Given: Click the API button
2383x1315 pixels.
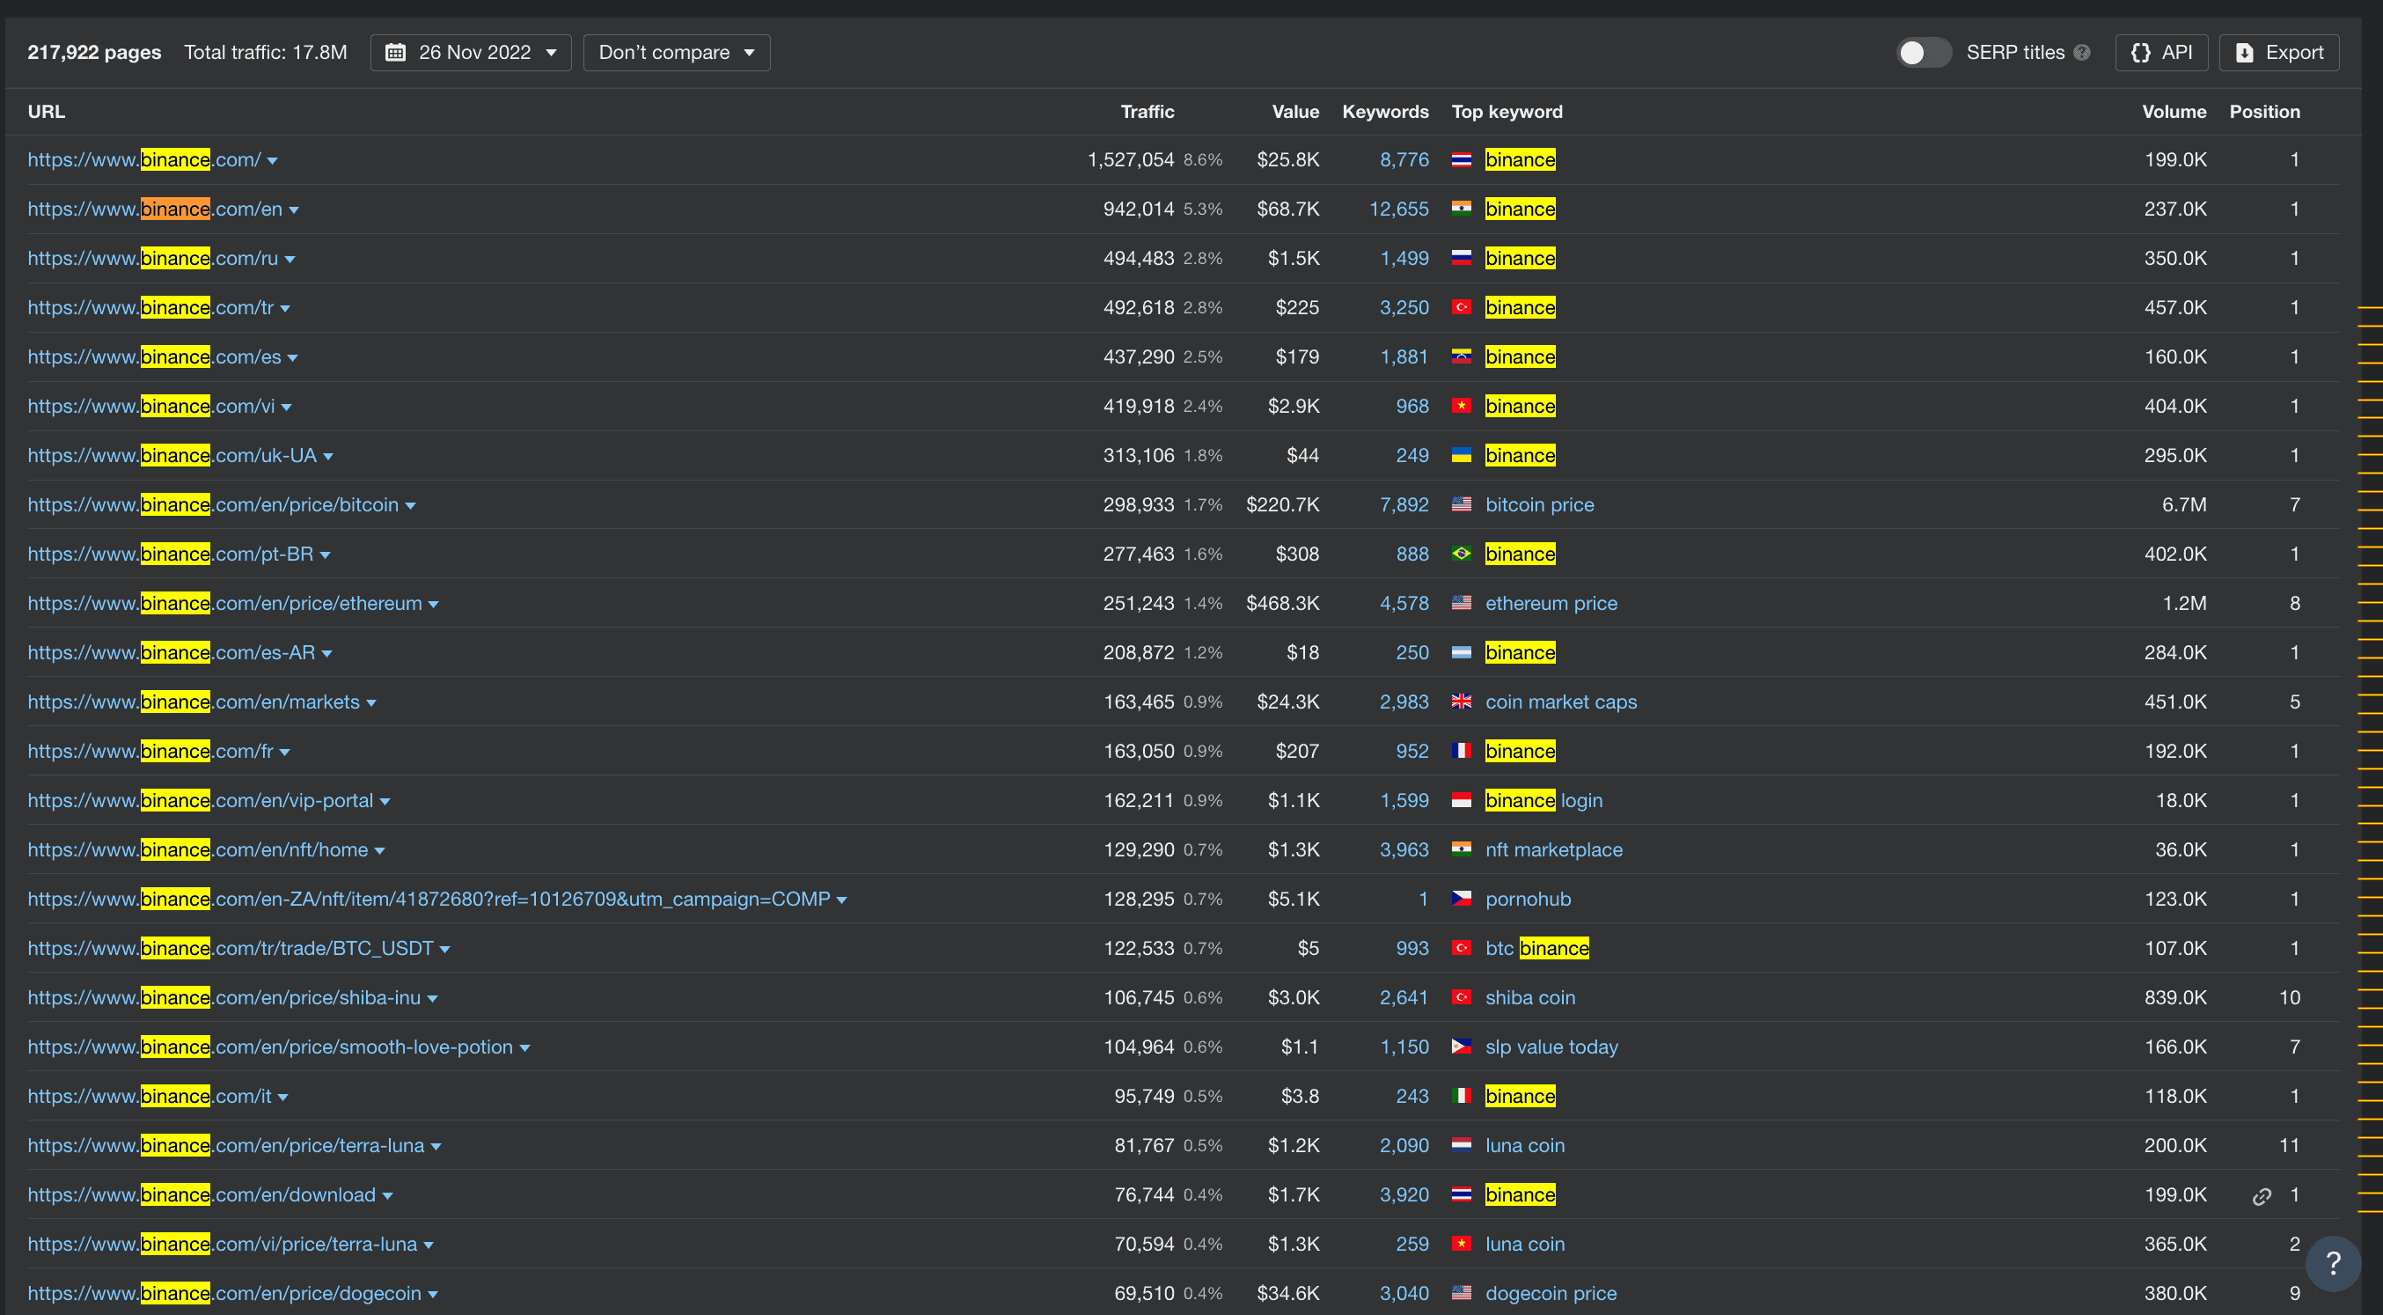Looking at the screenshot, I should click(x=2161, y=53).
